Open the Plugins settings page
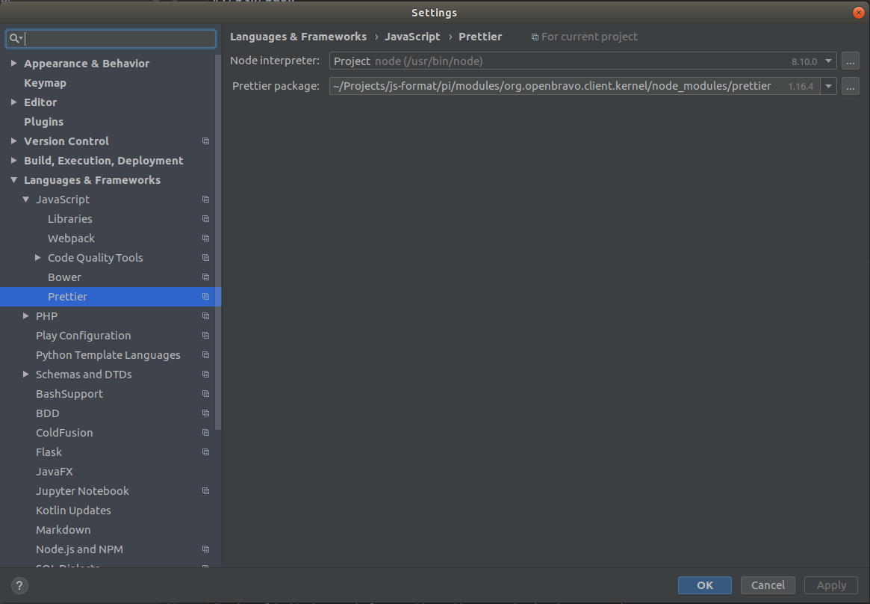 point(43,122)
